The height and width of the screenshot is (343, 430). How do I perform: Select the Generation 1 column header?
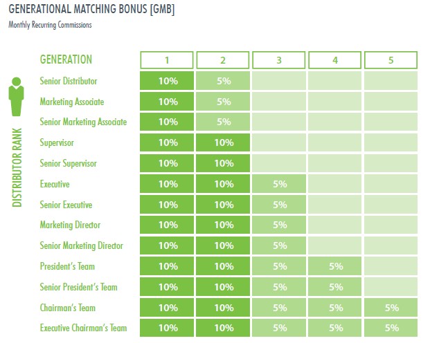point(167,60)
